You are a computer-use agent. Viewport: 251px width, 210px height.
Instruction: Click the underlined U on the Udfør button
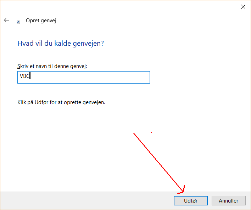tap(185, 200)
